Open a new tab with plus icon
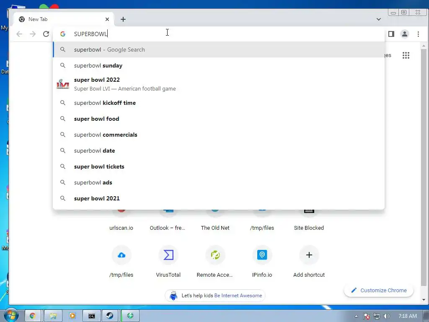This screenshot has height=322, width=429. (123, 19)
